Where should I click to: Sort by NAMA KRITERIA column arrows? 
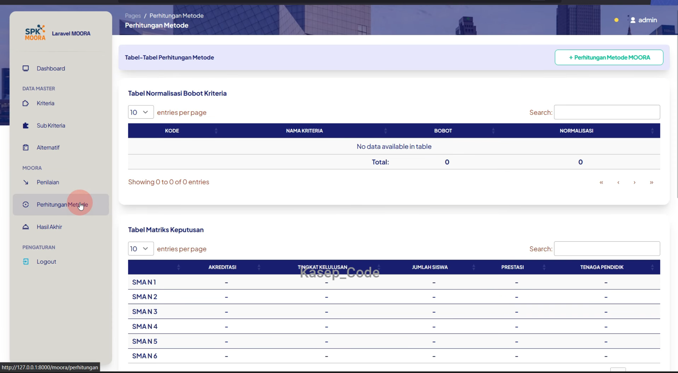386,131
